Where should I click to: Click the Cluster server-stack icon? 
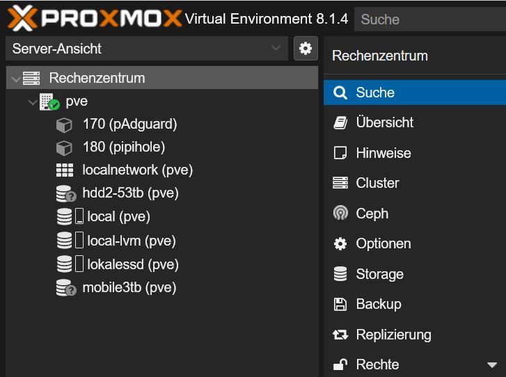click(340, 183)
